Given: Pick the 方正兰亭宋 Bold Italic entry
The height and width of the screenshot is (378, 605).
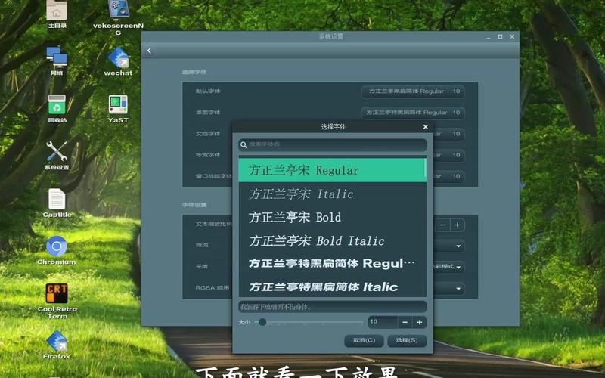Looking at the screenshot, I should (331, 240).
